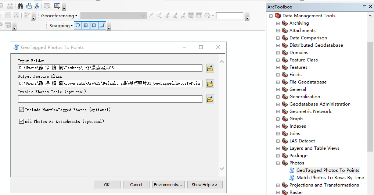Uncheck Add Photos As Attachments checkbox
The image size is (374, 195).
(21, 121)
